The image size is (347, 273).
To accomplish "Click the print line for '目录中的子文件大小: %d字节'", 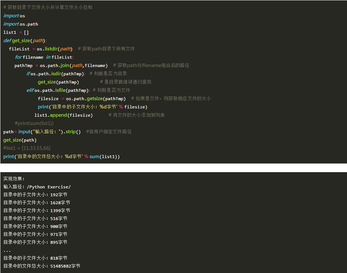I will tap(92, 107).
